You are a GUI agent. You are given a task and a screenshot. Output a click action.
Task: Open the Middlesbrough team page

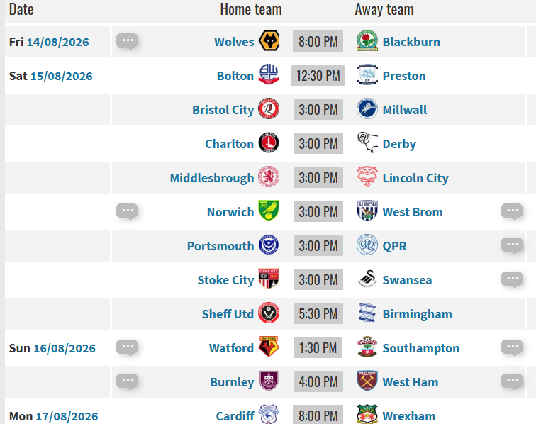tap(212, 178)
